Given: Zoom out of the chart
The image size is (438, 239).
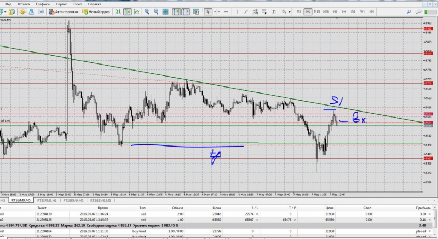Looking at the screenshot, I should tap(156, 11).
